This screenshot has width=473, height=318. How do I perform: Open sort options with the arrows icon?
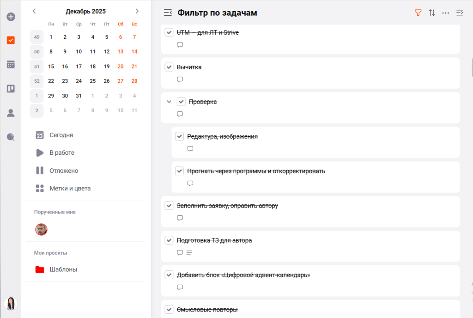432,13
